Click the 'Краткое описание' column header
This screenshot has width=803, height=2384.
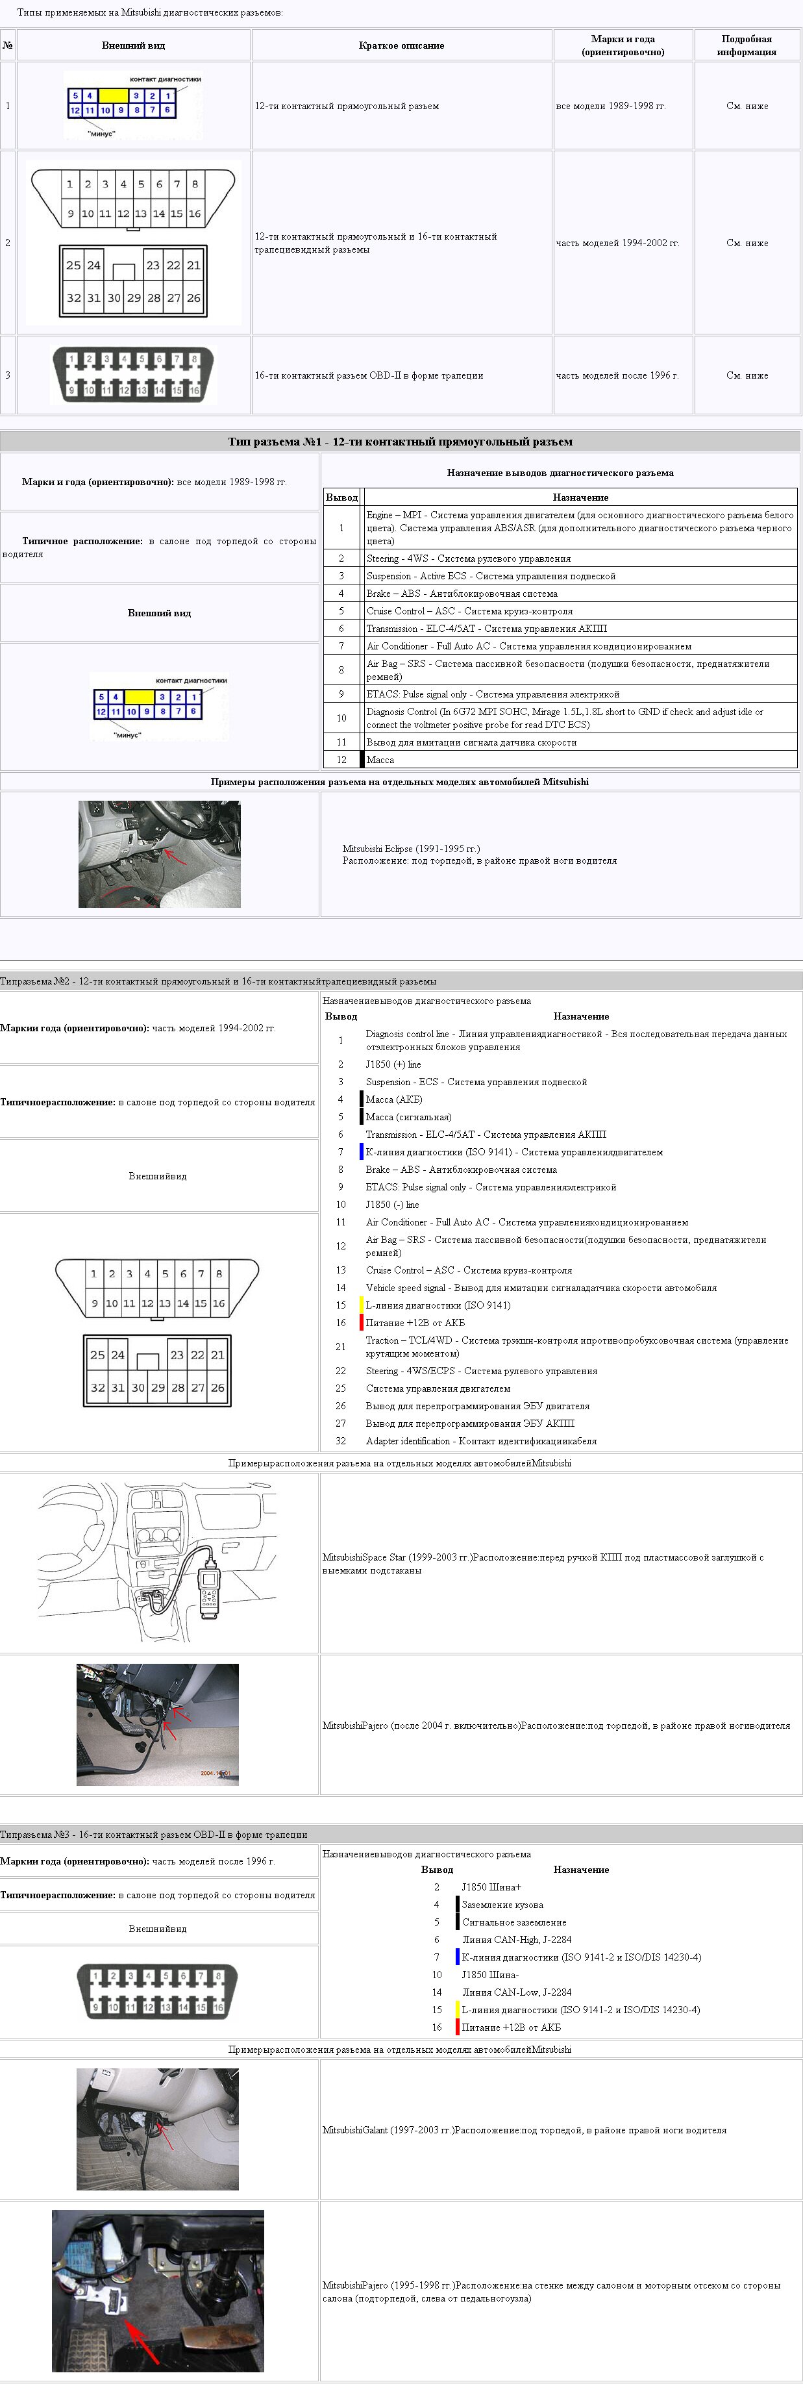pos(401,45)
